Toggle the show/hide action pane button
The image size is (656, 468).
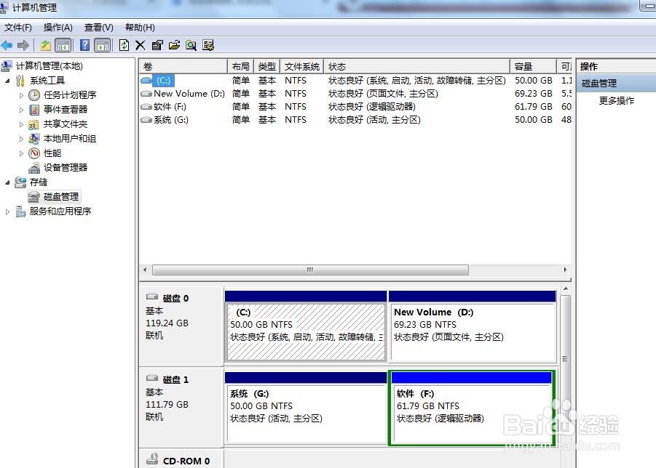[x=103, y=45]
